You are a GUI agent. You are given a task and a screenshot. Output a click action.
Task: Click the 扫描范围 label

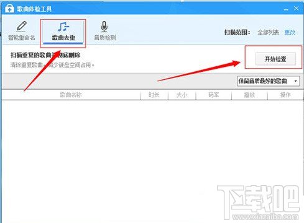coord(237,32)
